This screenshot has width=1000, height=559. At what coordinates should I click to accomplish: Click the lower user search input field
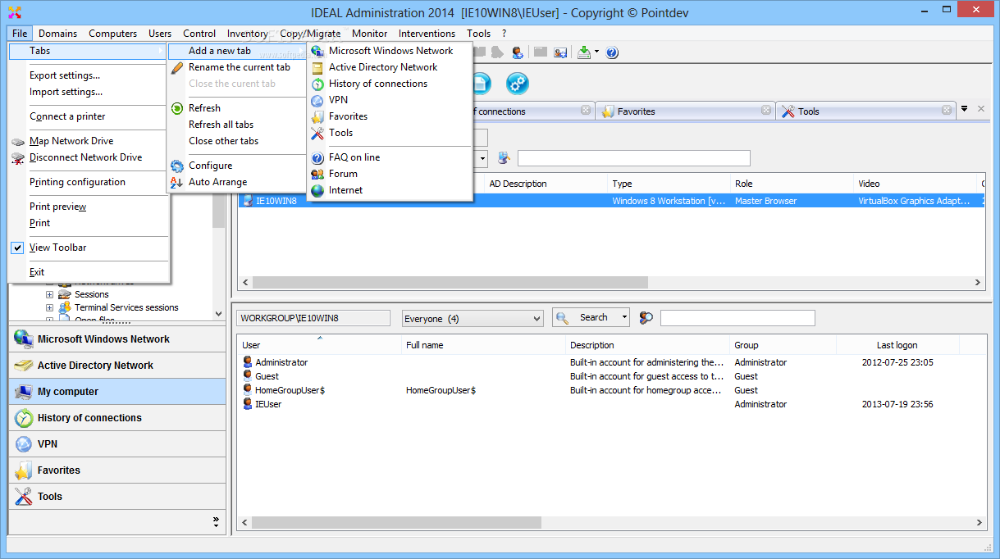point(737,318)
